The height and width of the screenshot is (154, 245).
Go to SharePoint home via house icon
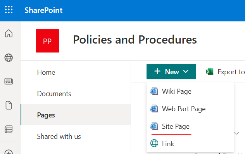pyautogui.click(x=9, y=33)
